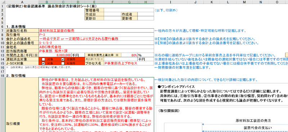Select column E header
This screenshot has width=288, height=132.
pyautogui.click(x=94, y=2)
